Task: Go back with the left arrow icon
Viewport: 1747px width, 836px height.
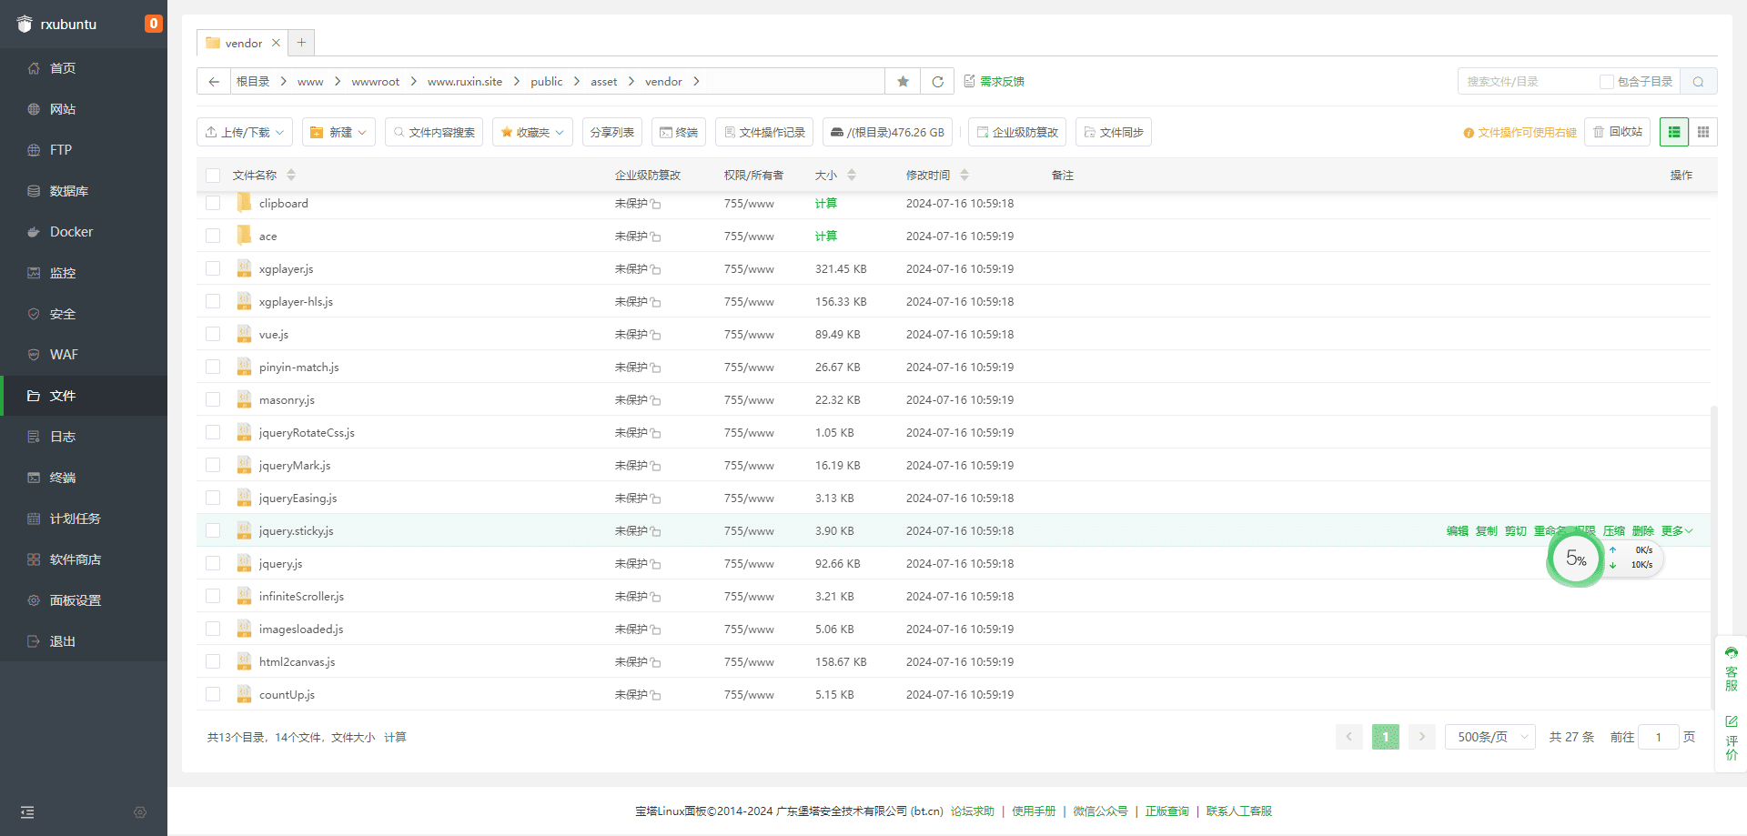Action: (214, 81)
